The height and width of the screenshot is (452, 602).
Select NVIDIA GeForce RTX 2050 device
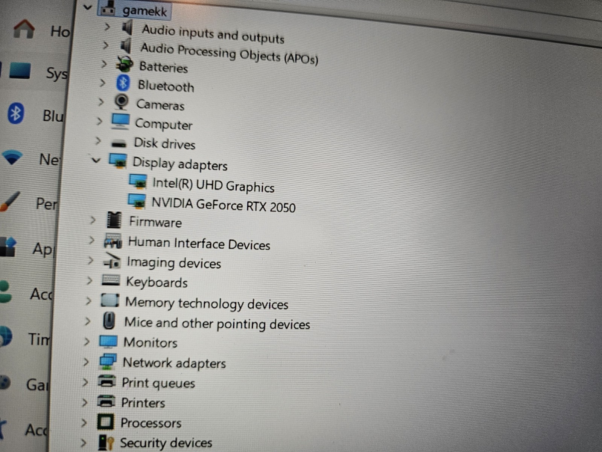pyautogui.click(x=223, y=205)
